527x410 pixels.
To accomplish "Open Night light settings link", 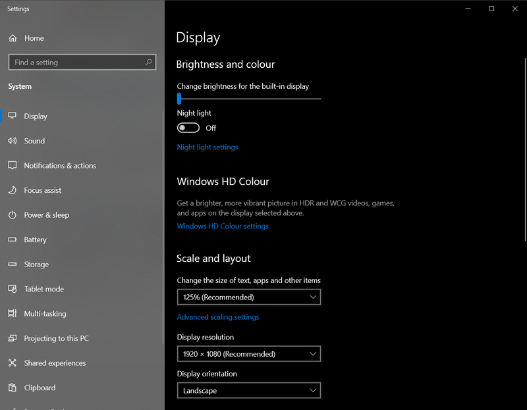I will 208,147.
